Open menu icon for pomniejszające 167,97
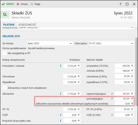The image size is (138, 125). click(x=132, y=99)
